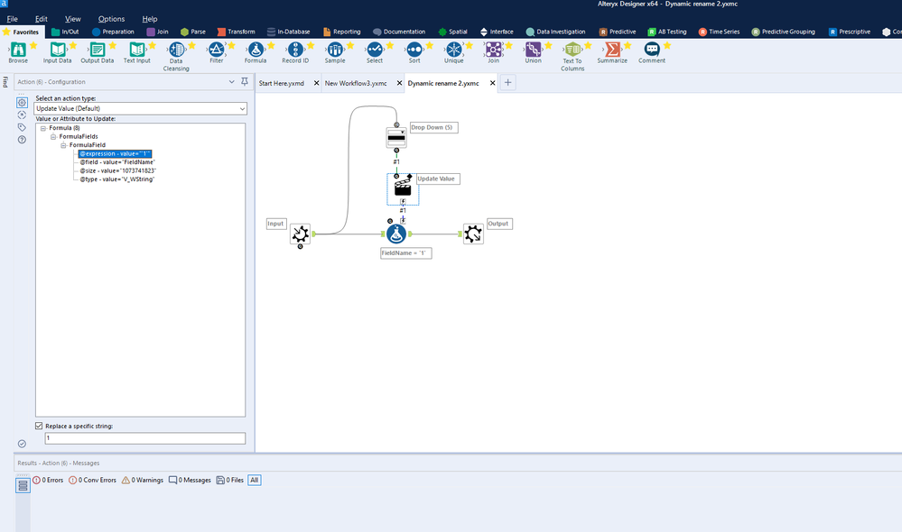
Task: Choose the Text To Columns tool
Action: (x=572, y=50)
